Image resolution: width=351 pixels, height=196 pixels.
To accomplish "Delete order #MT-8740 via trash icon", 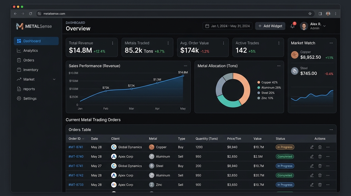I will [320, 156].
